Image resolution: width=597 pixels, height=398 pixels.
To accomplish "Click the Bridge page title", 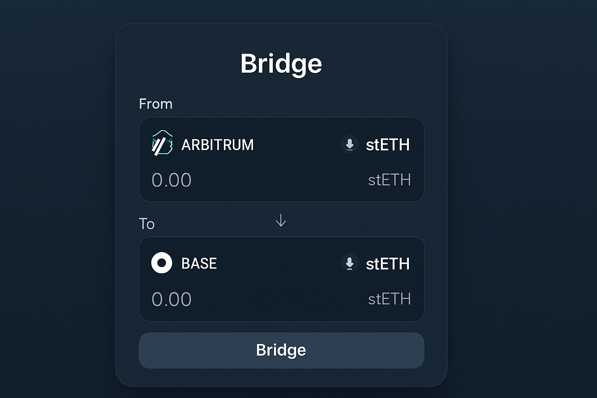I will [x=281, y=63].
